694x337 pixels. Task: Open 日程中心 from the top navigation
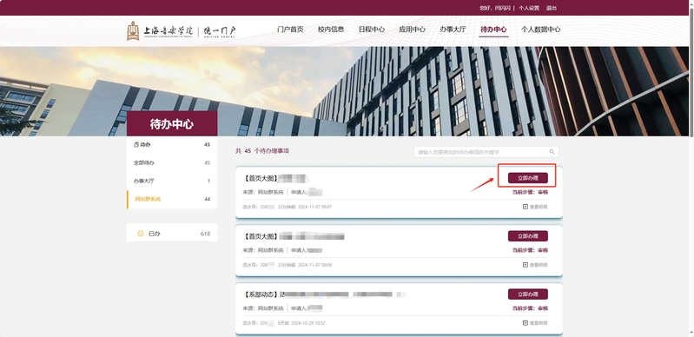pyautogui.click(x=372, y=30)
